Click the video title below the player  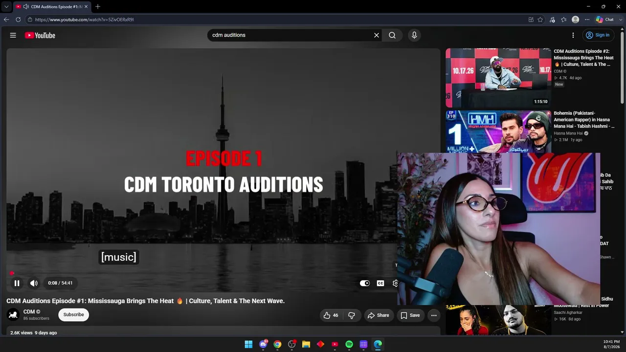(x=146, y=301)
